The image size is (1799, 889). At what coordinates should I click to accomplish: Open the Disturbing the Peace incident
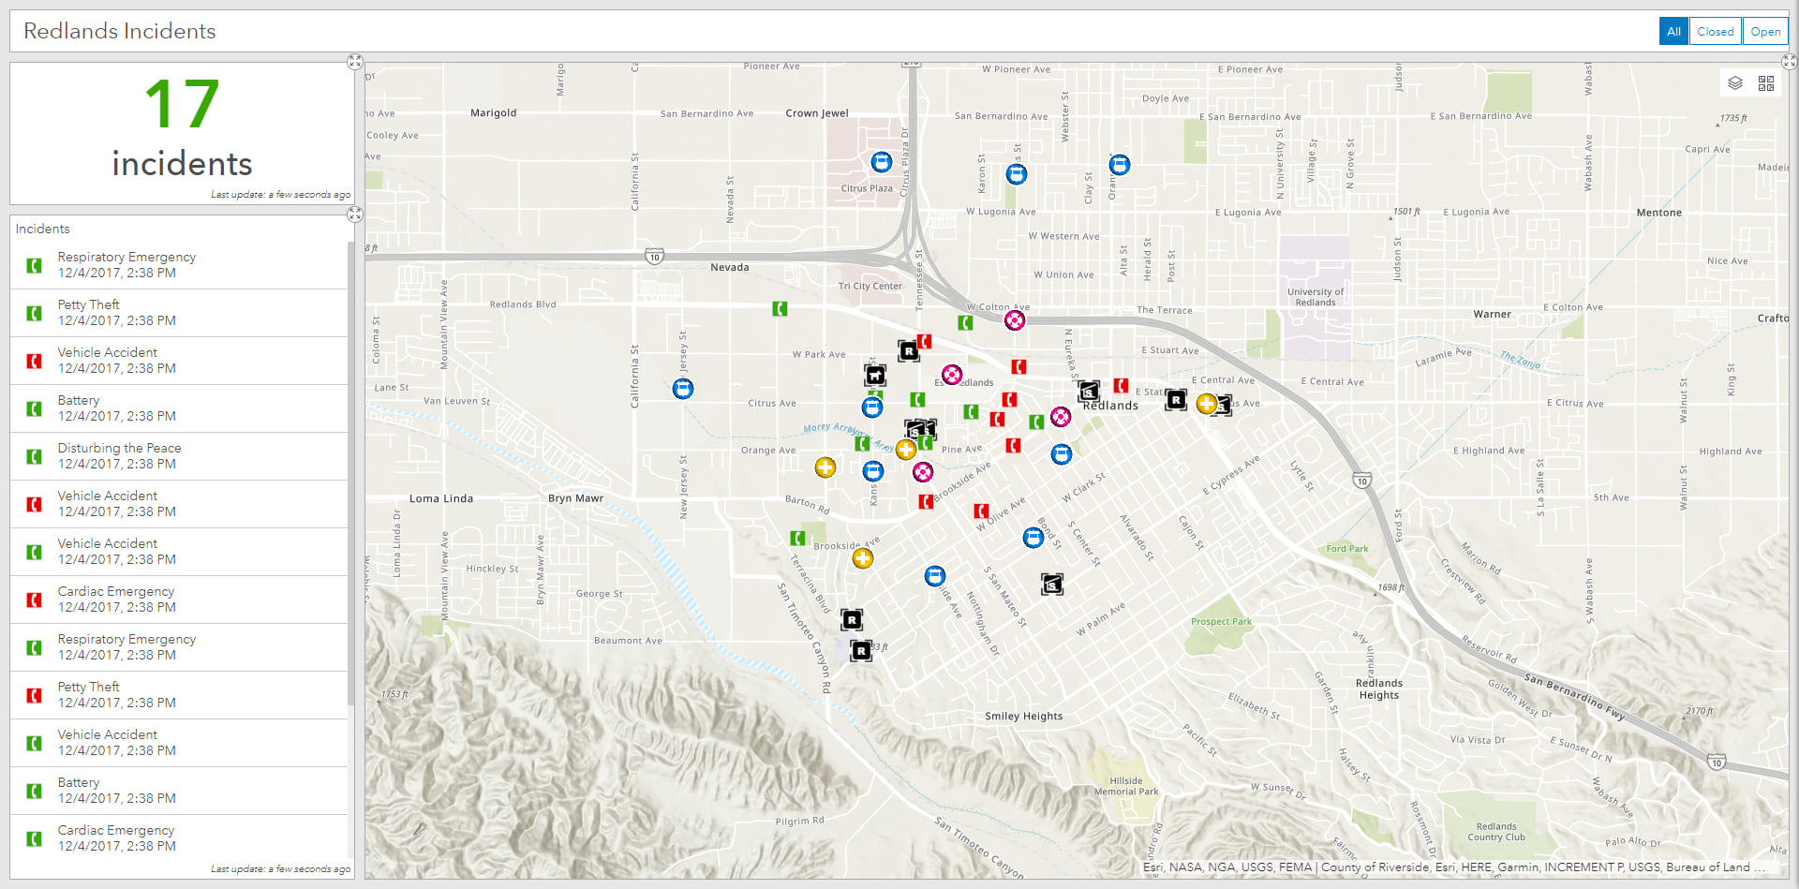point(119,455)
